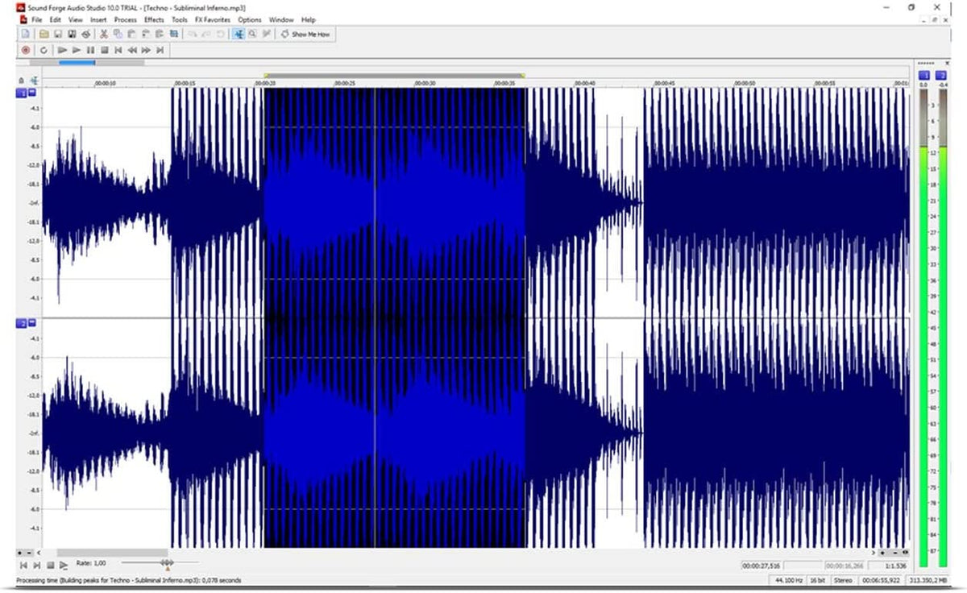
Task: Click Rewind in the transport toolbar
Action: (132, 50)
